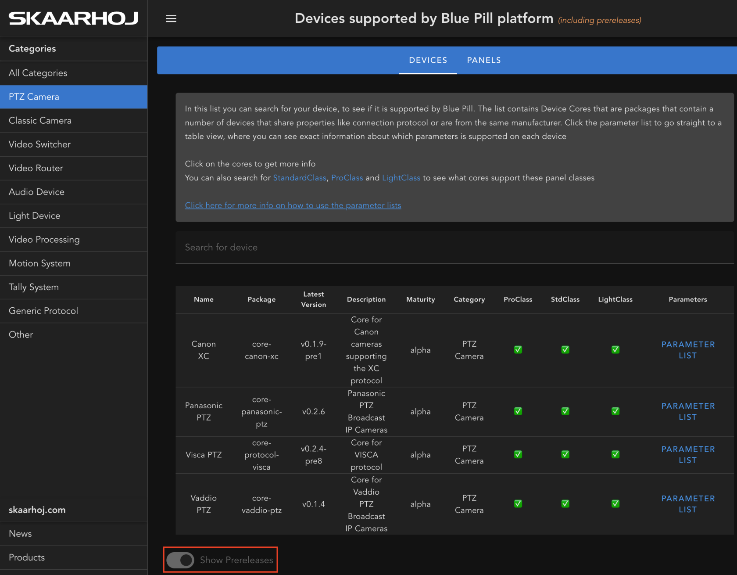The height and width of the screenshot is (575, 737).
Task: Click Visca PTZ ProClass checkmark
Action: [518, 454]
